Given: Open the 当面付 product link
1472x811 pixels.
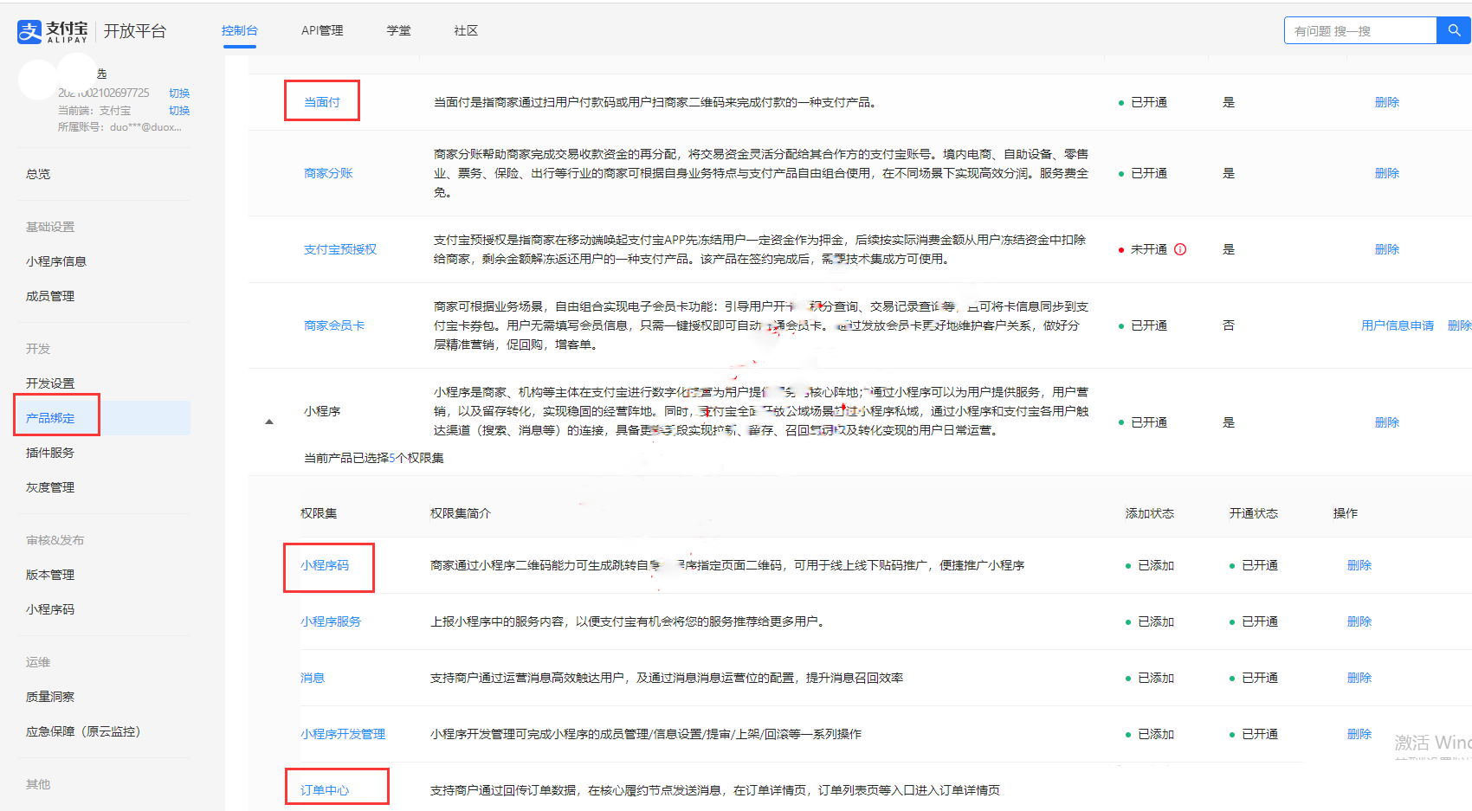Looking at the screenshot, I should pyautogui.click(x=322, y=102).
